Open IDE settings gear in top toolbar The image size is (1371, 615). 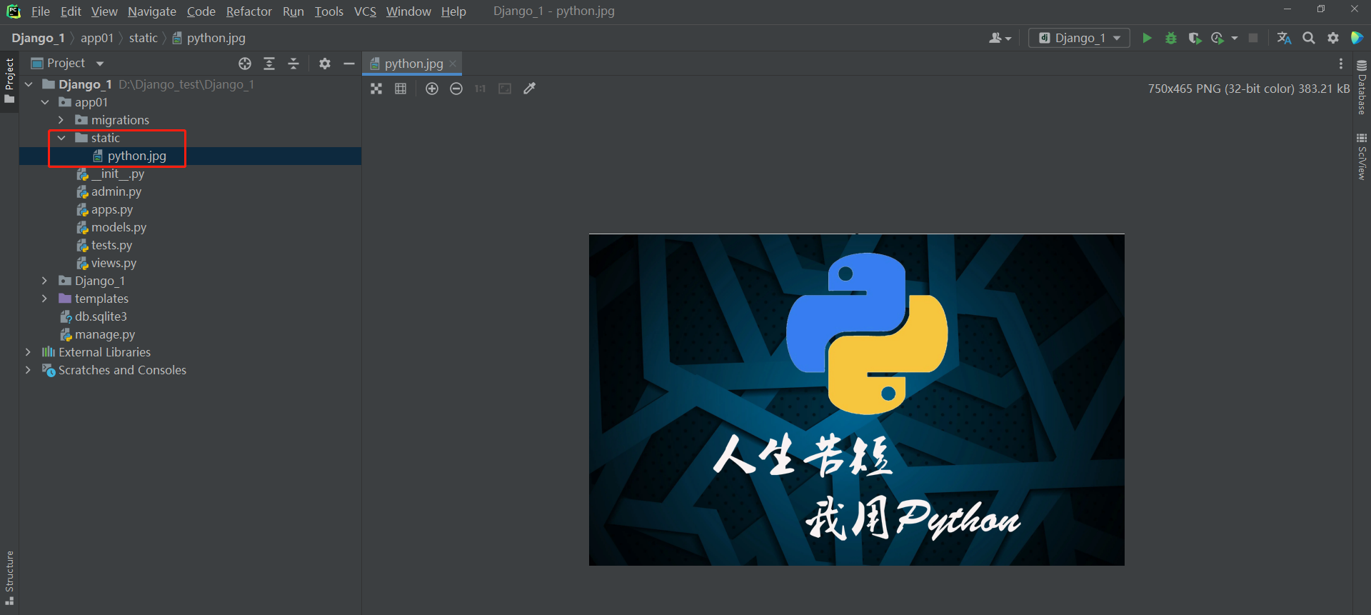(1333, 38)
